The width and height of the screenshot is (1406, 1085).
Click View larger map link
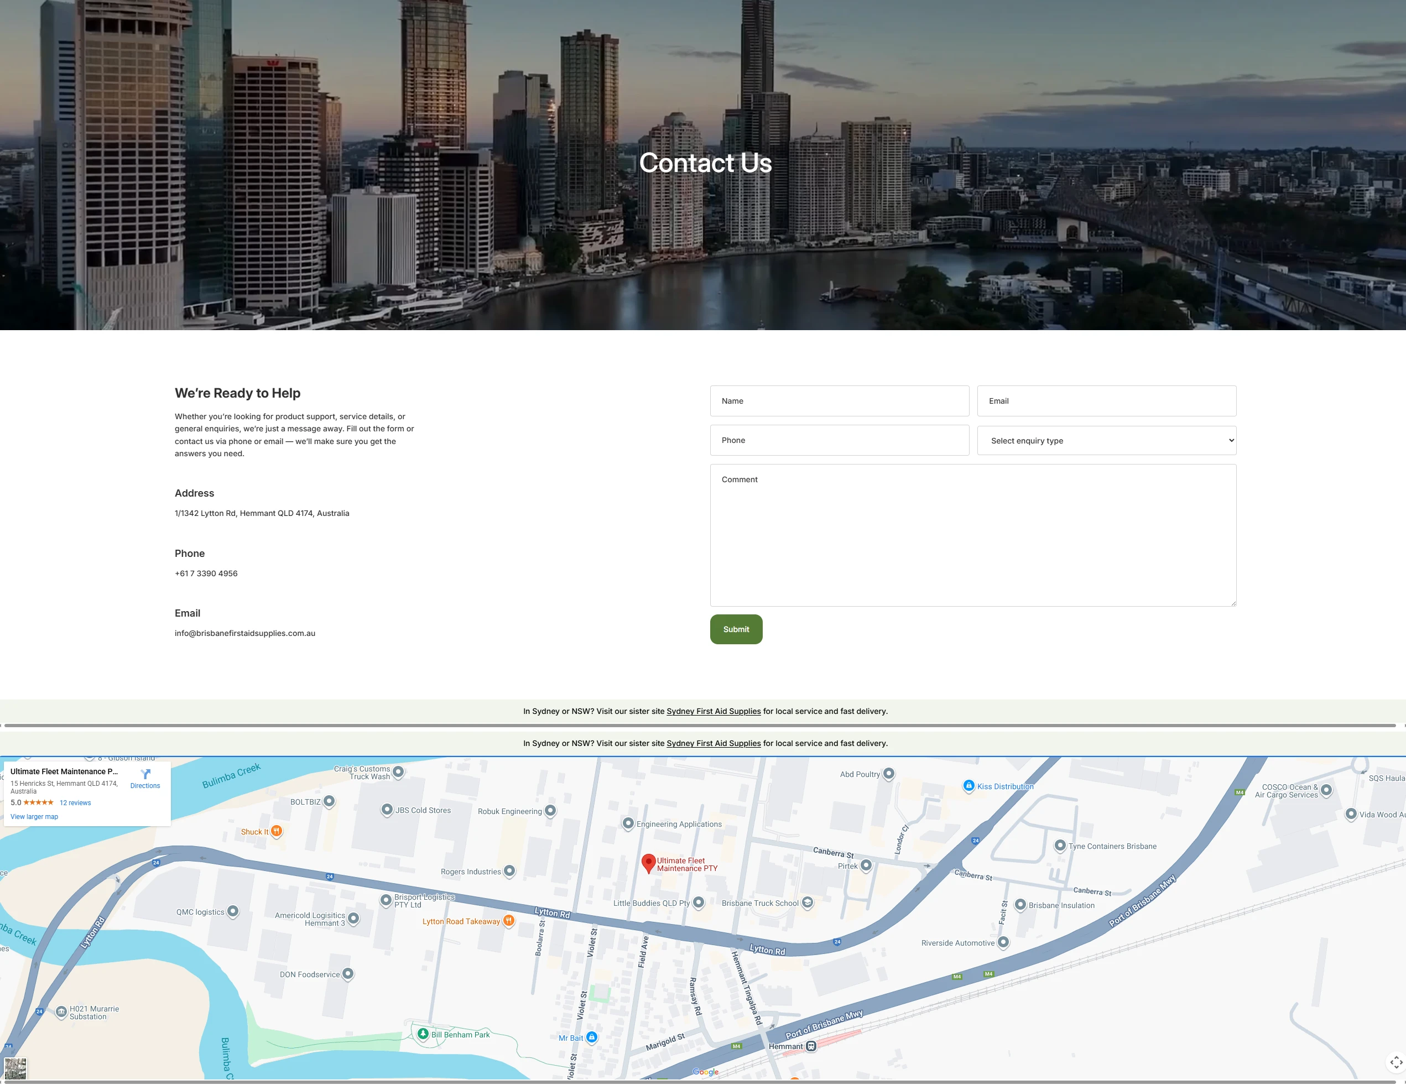point(34,817)
